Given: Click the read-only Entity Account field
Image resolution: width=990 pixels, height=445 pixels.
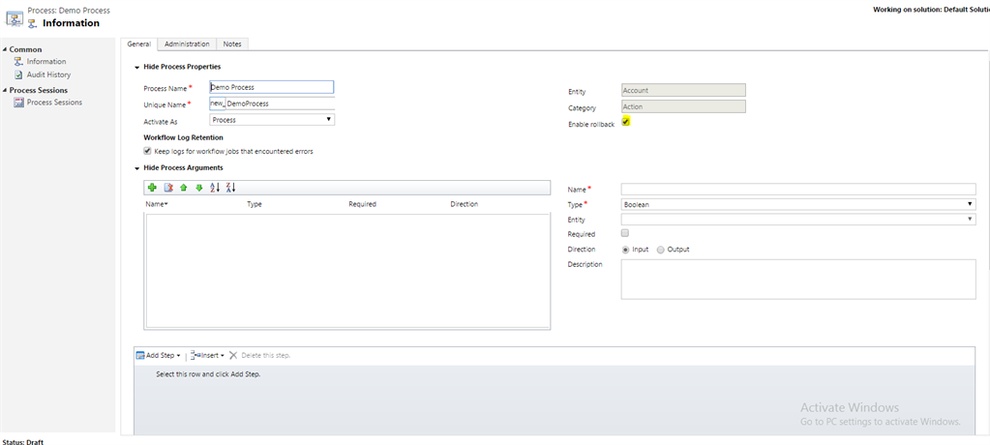Looking at the screenshot, I should tap(683, 90).
